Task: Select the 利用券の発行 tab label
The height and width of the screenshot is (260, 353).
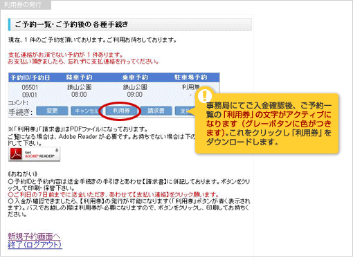Action: (23, 5)
